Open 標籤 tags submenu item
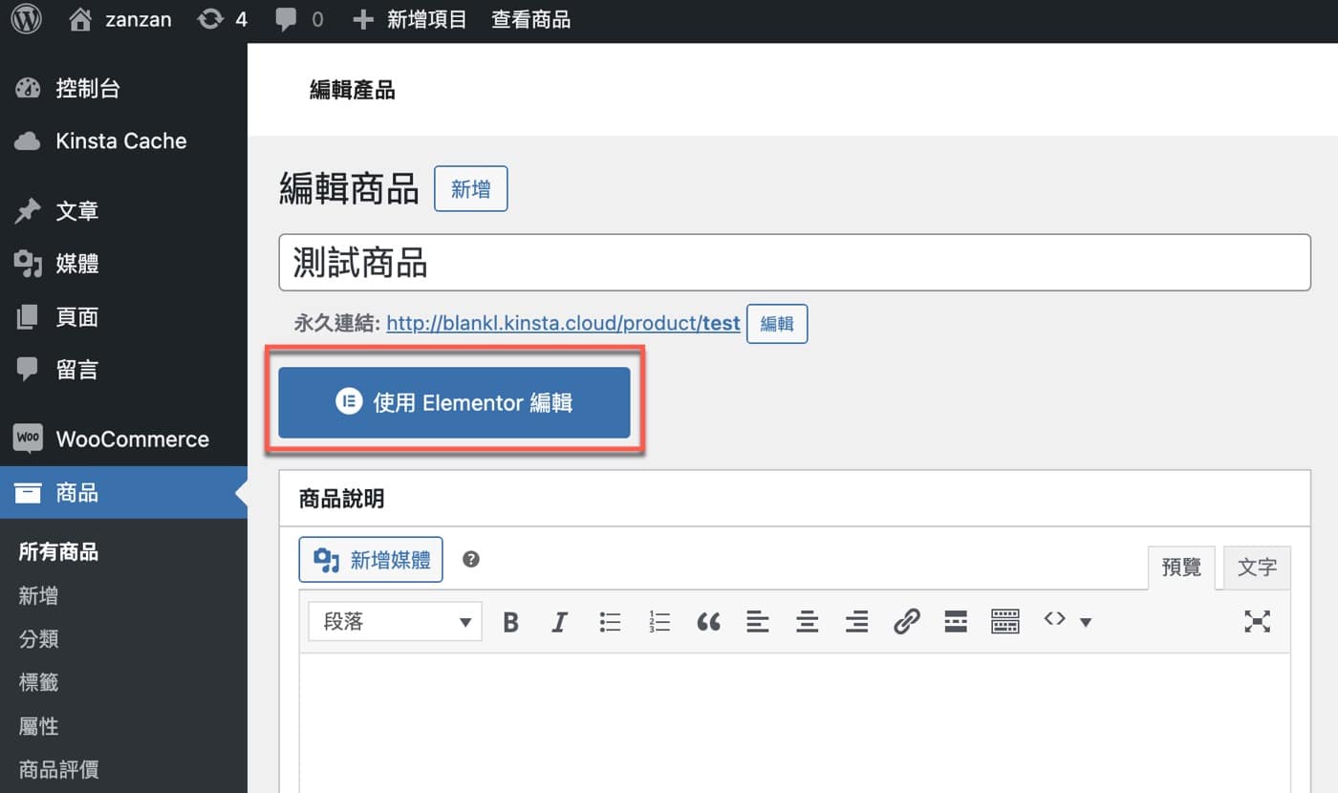 click(x=38, y=682)
